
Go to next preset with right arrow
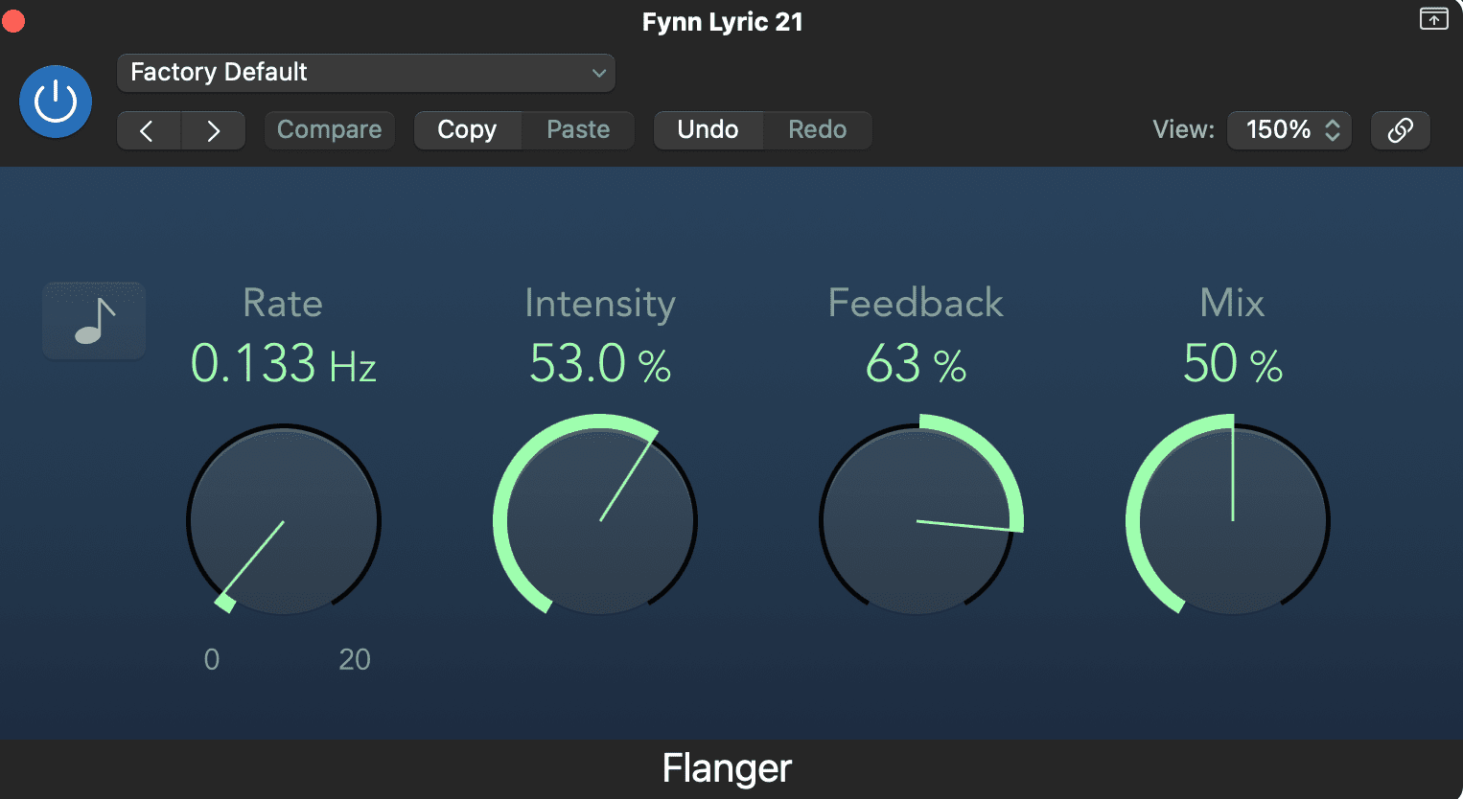tap(213, 130)
